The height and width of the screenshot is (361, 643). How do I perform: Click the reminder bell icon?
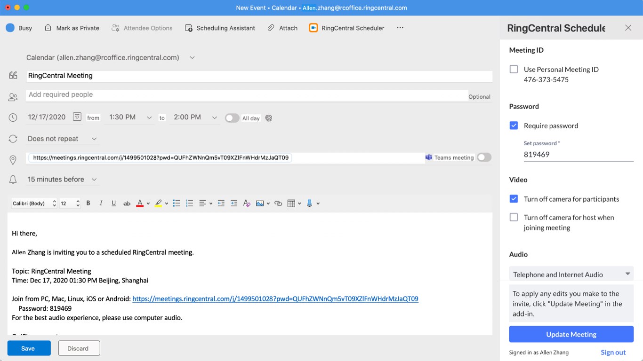pyautogui.click(x=13, y=180)
